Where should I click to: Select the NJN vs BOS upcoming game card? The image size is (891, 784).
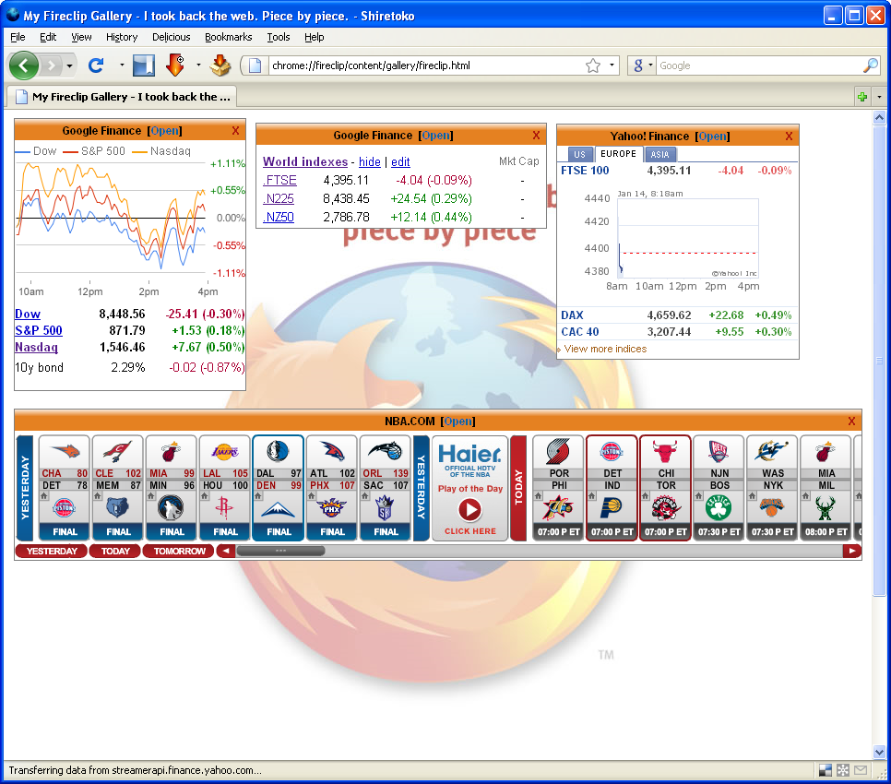719,487
